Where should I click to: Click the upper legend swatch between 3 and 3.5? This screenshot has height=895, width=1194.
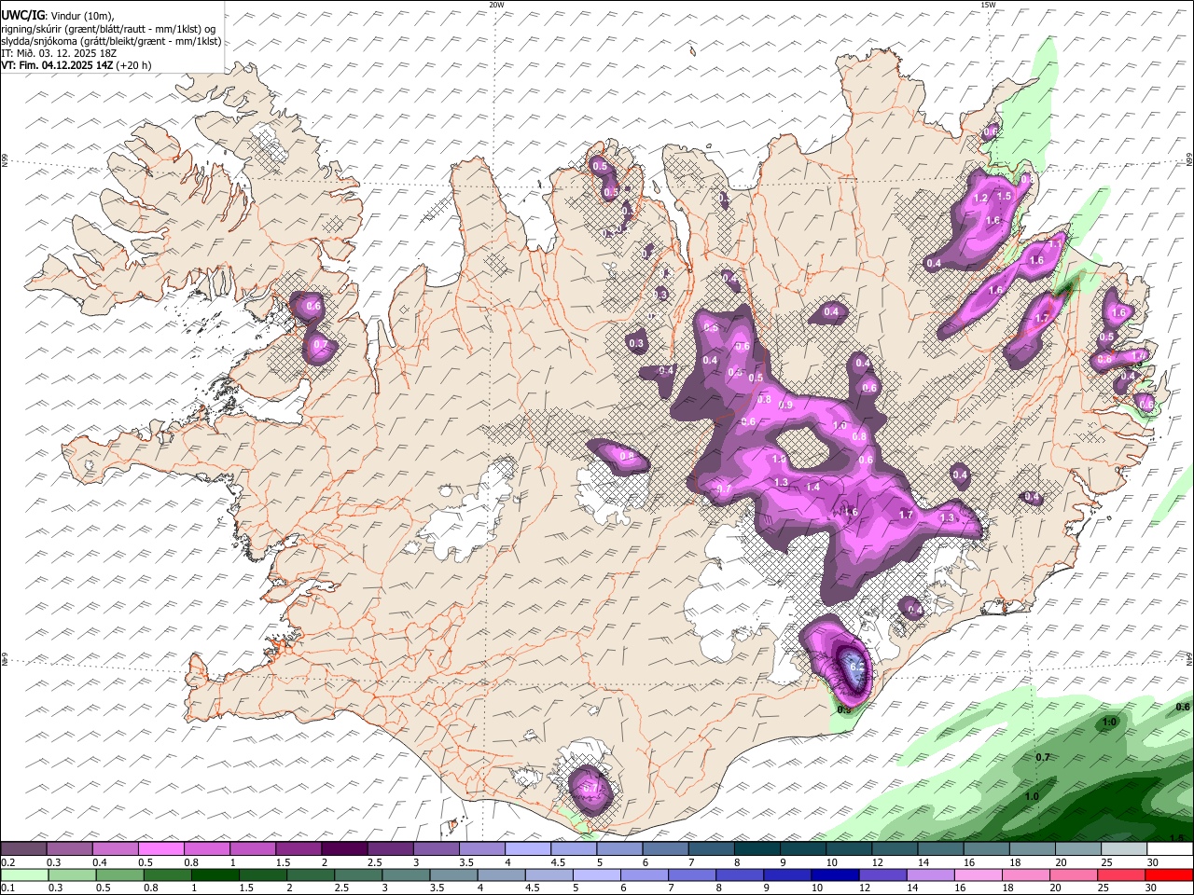(436, 849)
